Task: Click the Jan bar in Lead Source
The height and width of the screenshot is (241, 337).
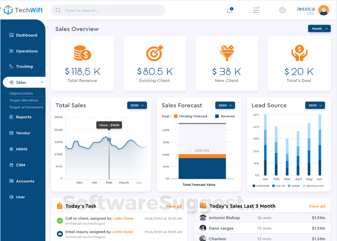Action: 265,145
